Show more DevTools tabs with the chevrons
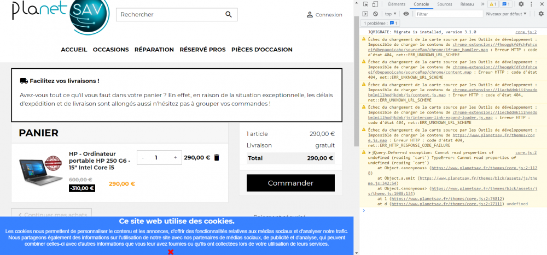This screenshot has width=547, height=255. click(x=482, y=4)
